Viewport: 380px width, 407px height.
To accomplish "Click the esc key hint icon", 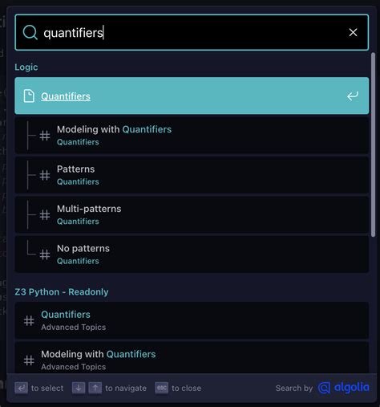I will (161, 388).
